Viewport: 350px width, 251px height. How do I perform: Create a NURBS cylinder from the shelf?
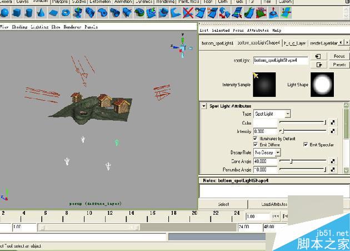pyautogui.click(x=28, y=13)
